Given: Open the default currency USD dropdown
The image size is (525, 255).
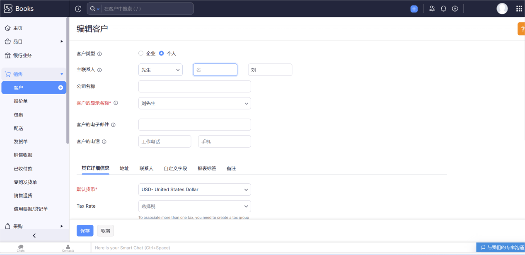Looking at the screenshot, I should click(195, 189).
